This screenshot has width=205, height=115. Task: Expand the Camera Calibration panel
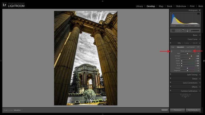200,91
